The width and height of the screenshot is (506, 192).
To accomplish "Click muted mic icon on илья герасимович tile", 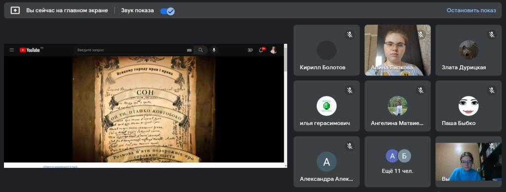I will pyautogui.click(x=349, y=90).
